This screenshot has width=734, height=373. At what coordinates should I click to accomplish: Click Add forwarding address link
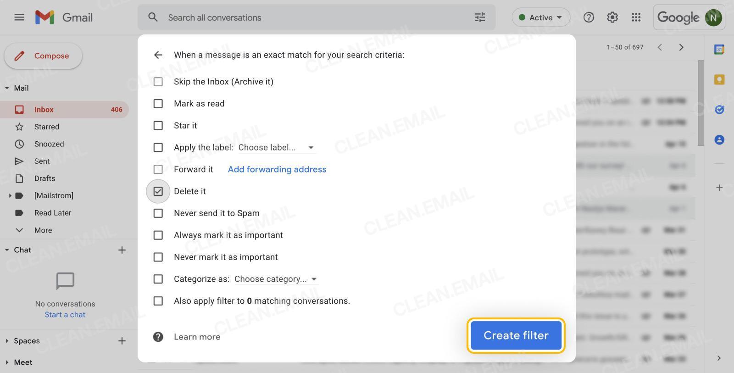tap(277, 169)
